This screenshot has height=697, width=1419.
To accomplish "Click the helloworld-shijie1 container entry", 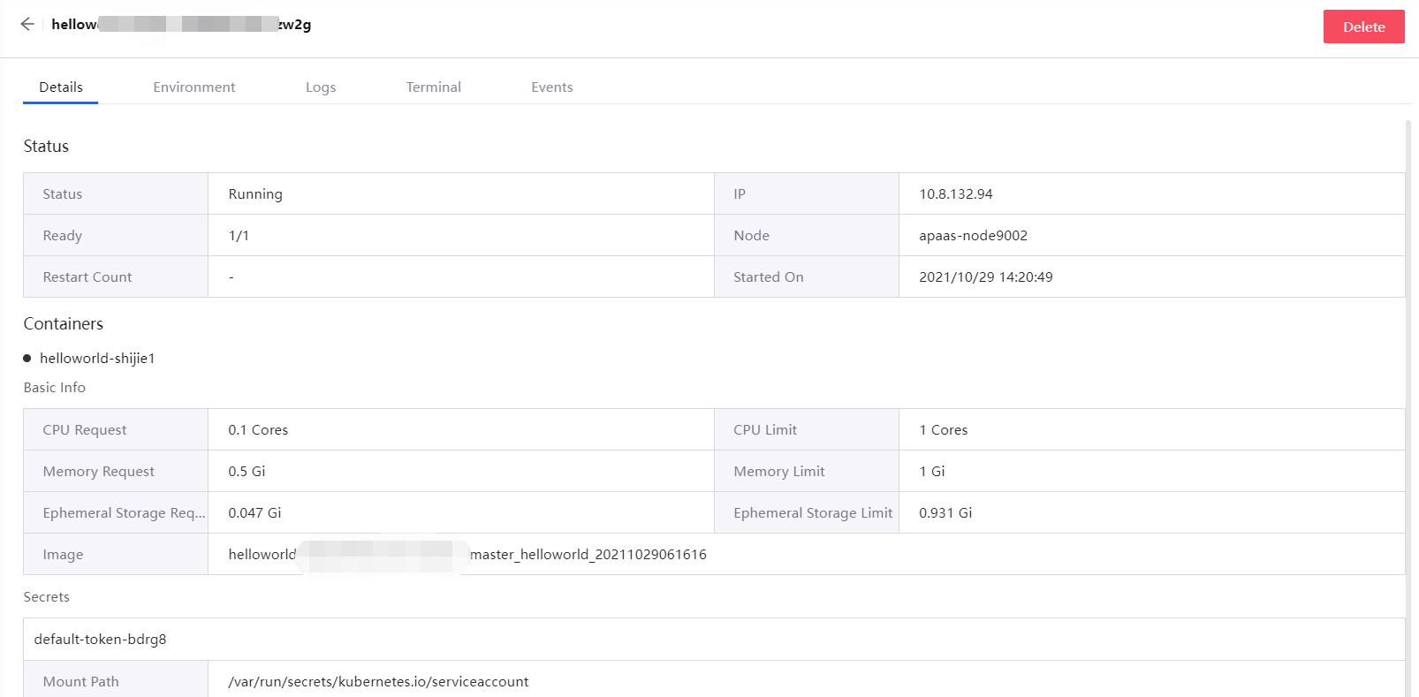I will (x=97, y=359).
